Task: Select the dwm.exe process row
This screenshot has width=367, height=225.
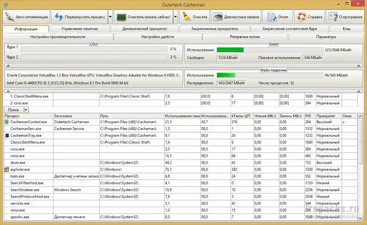Action: [x=181, y=163]
